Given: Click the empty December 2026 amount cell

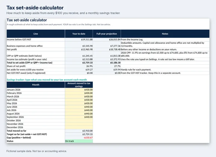Looking at the screenshot, I should point(79,127).
